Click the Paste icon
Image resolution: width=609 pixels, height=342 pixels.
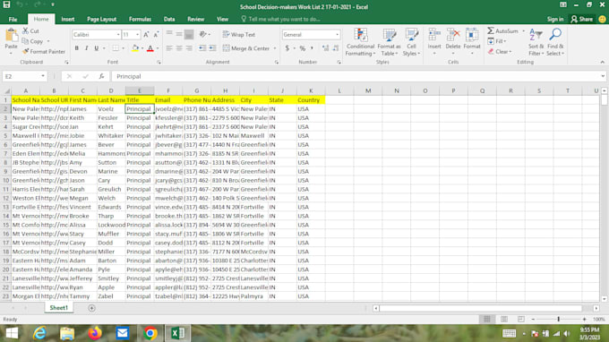[12, 36]
